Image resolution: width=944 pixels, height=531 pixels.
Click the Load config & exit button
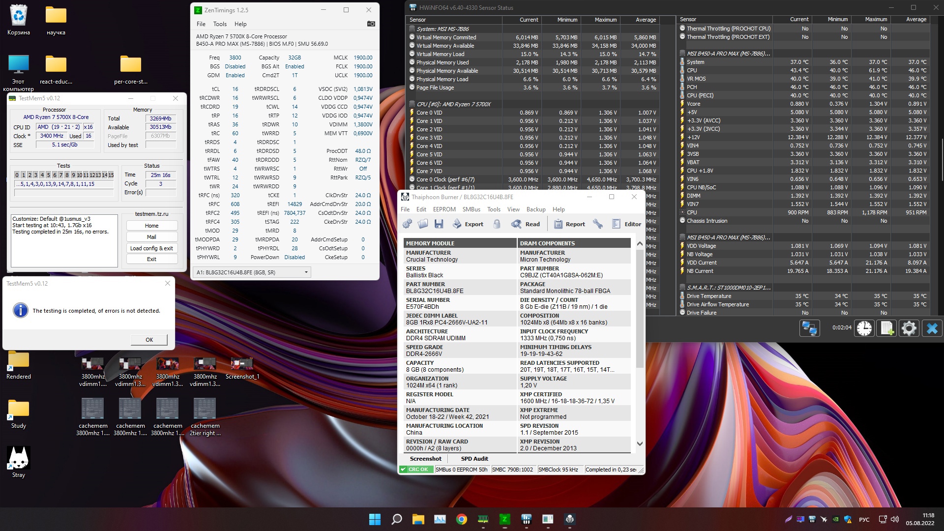click(151, 248)
